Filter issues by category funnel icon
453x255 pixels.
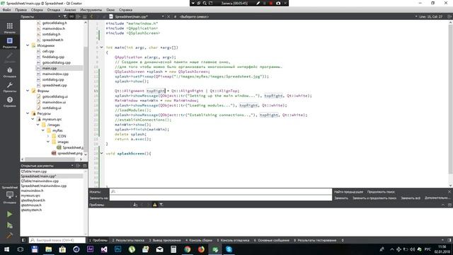pyautogui.click(x=161, y=205)
